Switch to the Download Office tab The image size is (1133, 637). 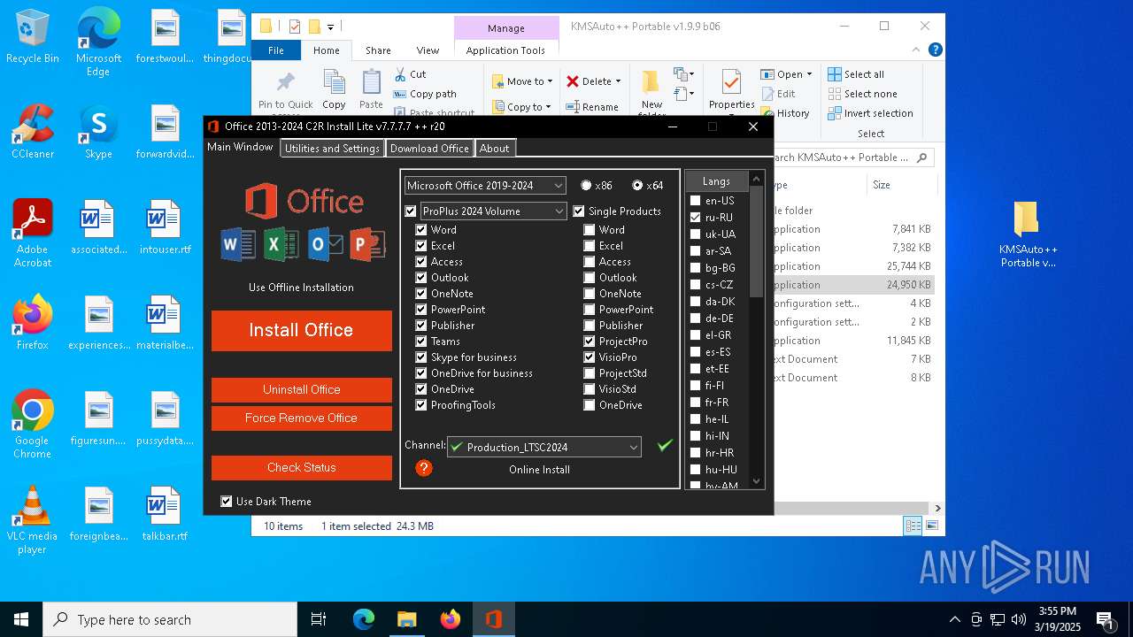pyautogui.click(x=429, y=149)
